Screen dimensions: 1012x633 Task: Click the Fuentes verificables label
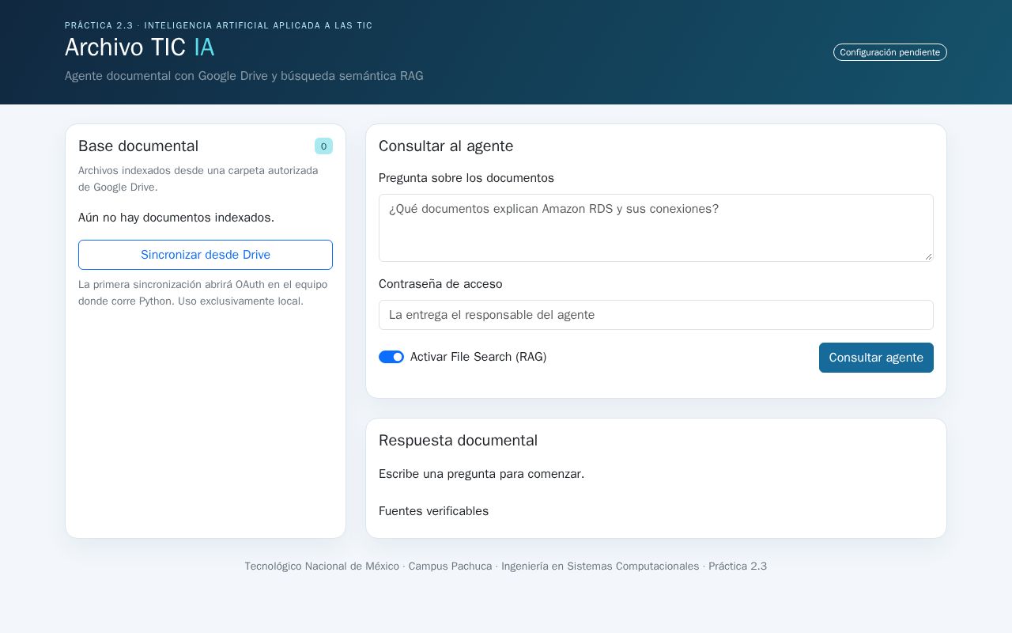433,511
